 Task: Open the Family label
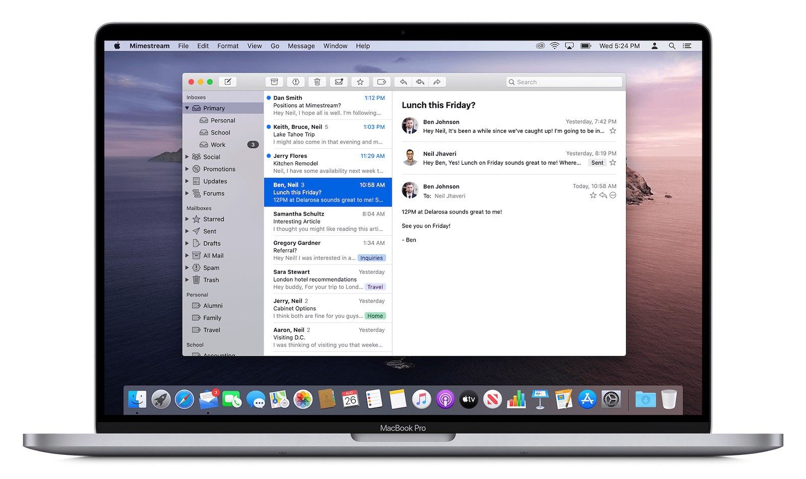(223, 318)
